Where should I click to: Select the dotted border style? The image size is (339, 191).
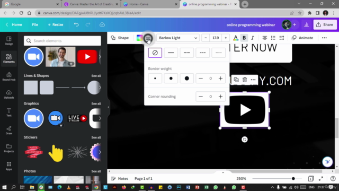219,53
